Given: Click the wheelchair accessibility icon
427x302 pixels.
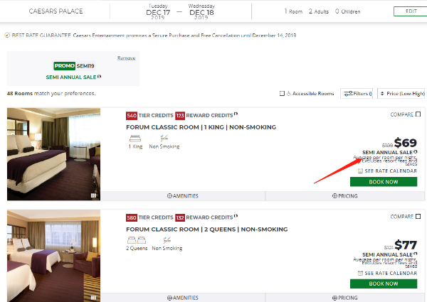Looking at the screenshot, I should tap(289, 94).
